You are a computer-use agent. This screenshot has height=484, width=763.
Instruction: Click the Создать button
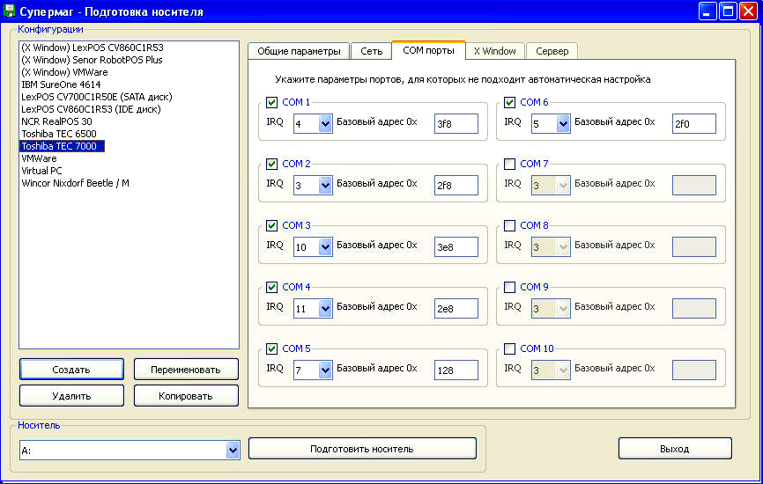click(x=71, y=369)
